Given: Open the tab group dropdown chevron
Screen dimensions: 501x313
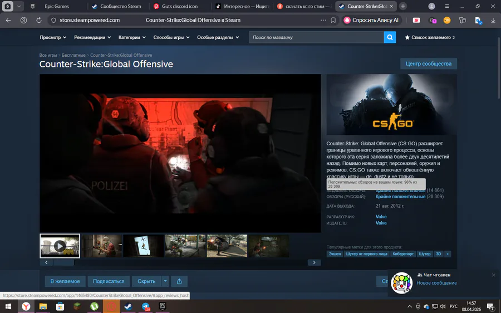Looking at the screenshot, I should point(19,6).
